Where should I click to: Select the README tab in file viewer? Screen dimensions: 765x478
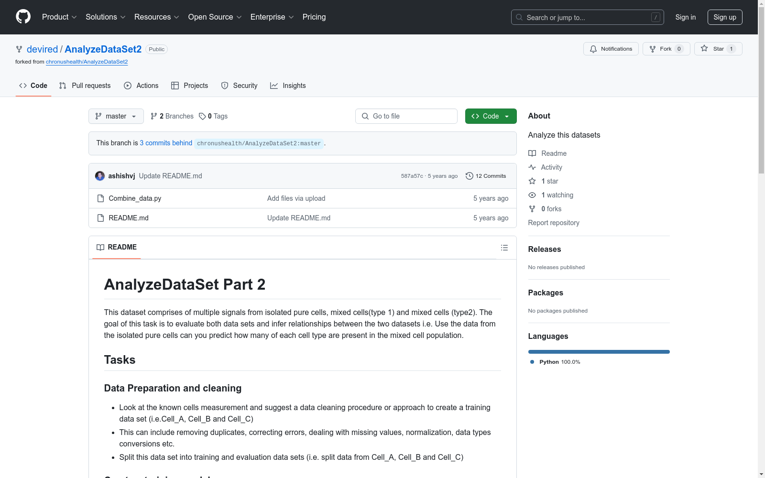coord(117,247)
